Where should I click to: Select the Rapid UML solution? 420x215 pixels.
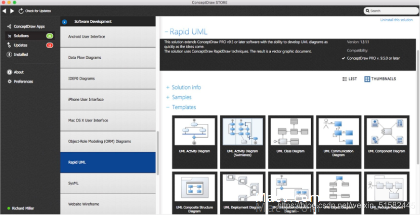point(108,162)
